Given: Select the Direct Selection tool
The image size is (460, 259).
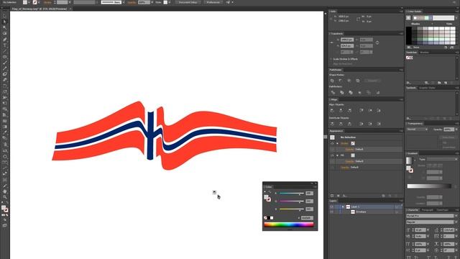Looking at the screenshot, I should click(4, 22).
